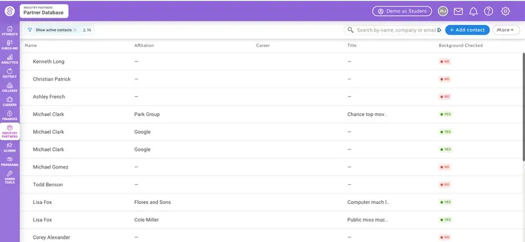Click the notification bell icon
The height and width of the screenshot is (242, 525).
[x=473, y=11]
